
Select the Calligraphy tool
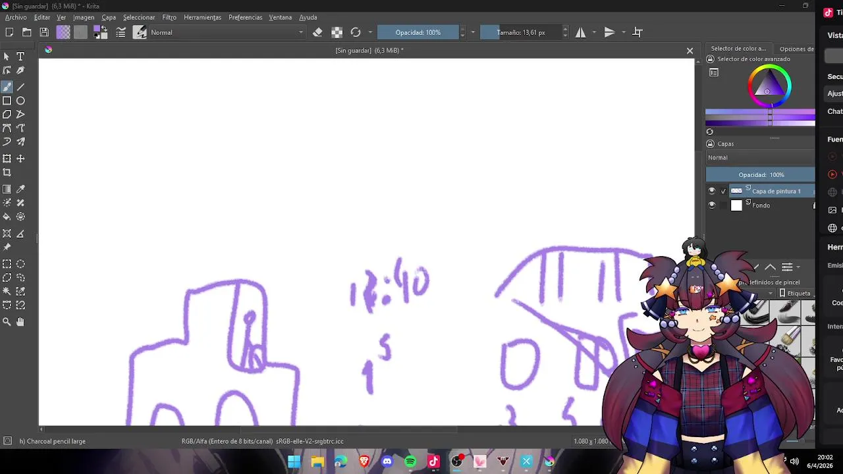(20, 70)
